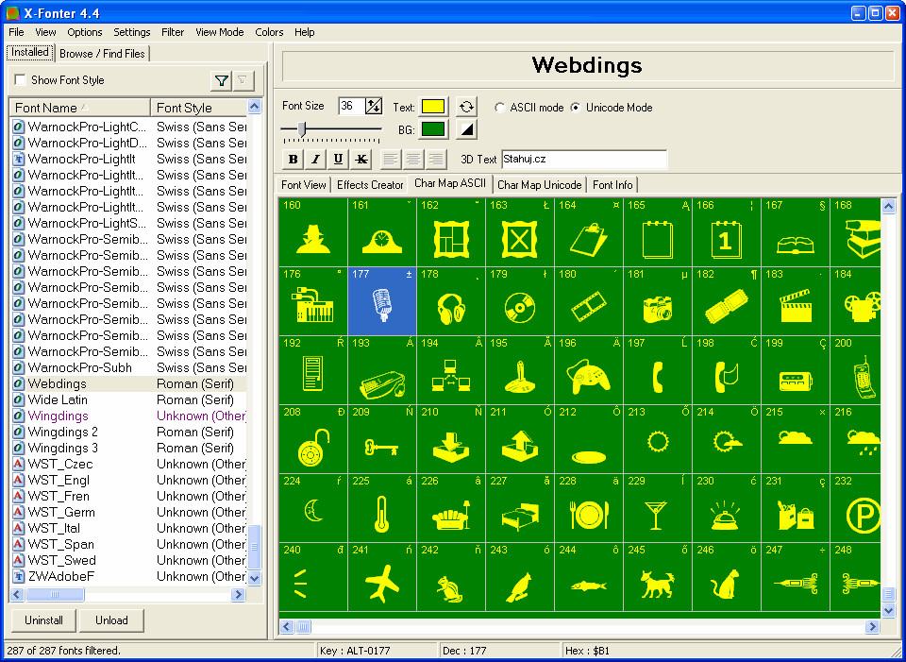The image size is (906, 662).
Task: Open the Options menu
Action: (84, 32)
